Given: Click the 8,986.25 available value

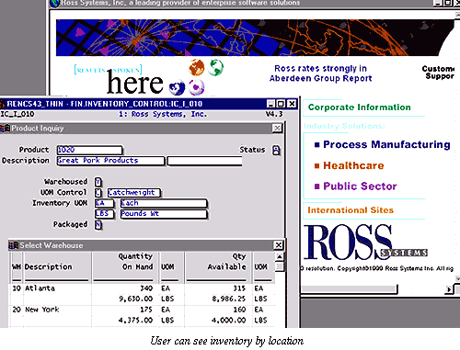Looking at the screenshot, I should (229, 299).
